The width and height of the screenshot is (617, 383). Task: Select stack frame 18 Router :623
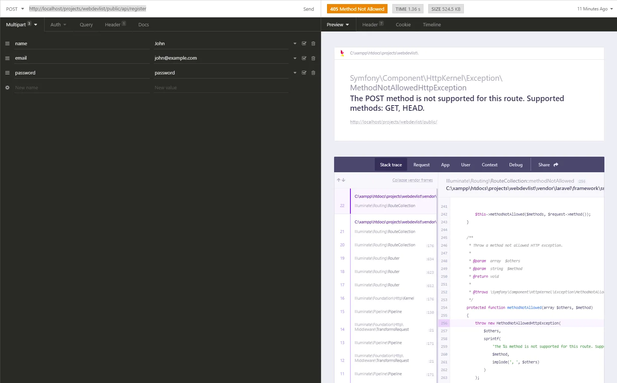coord(386,272)
